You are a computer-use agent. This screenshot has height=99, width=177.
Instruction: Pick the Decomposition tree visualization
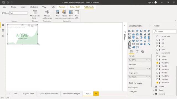click(133, 47)
